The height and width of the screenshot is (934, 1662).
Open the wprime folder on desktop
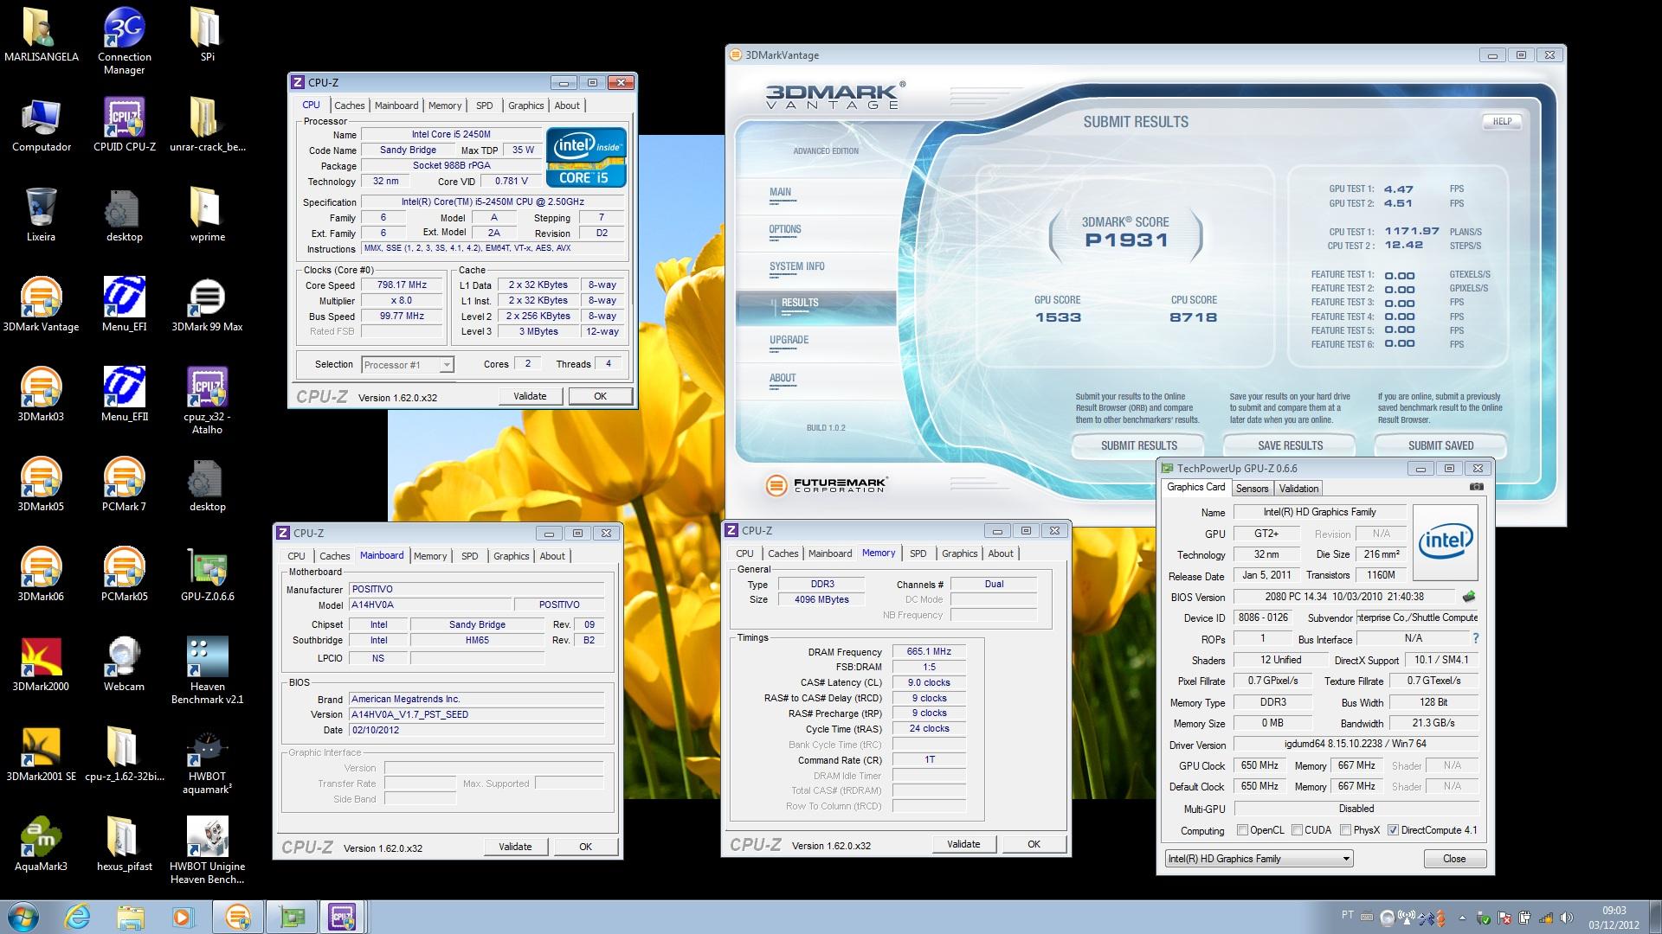[207, 214]
